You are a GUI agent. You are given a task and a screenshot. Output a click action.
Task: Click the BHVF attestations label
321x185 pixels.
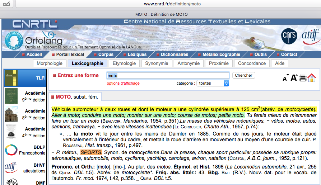tap(34, 168)
